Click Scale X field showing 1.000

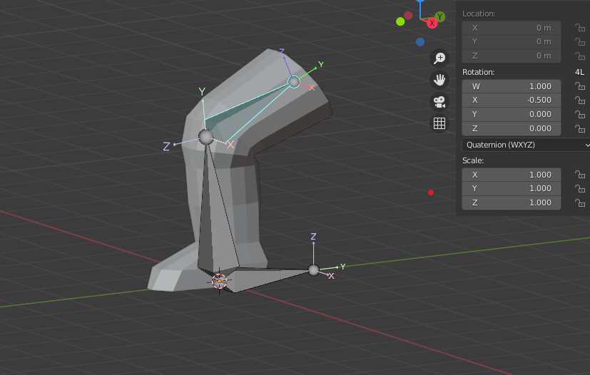[x=512, y=175]
